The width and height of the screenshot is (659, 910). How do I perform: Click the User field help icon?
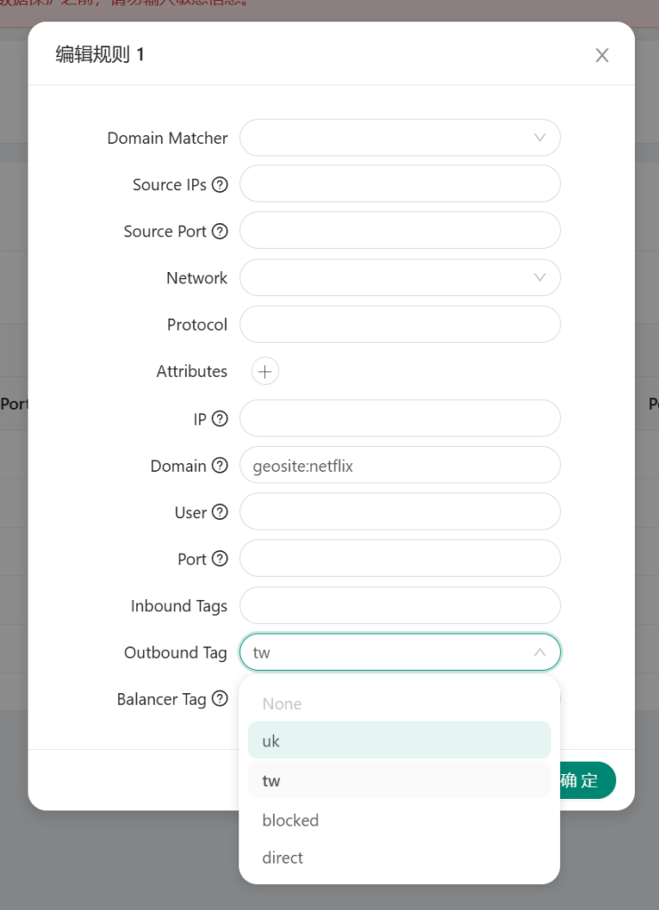(x=220, y=512)
